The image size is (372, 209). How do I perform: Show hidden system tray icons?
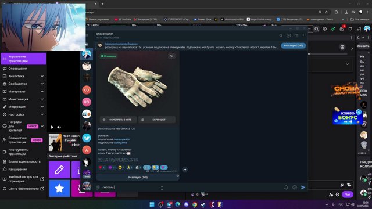coord(327,204)
